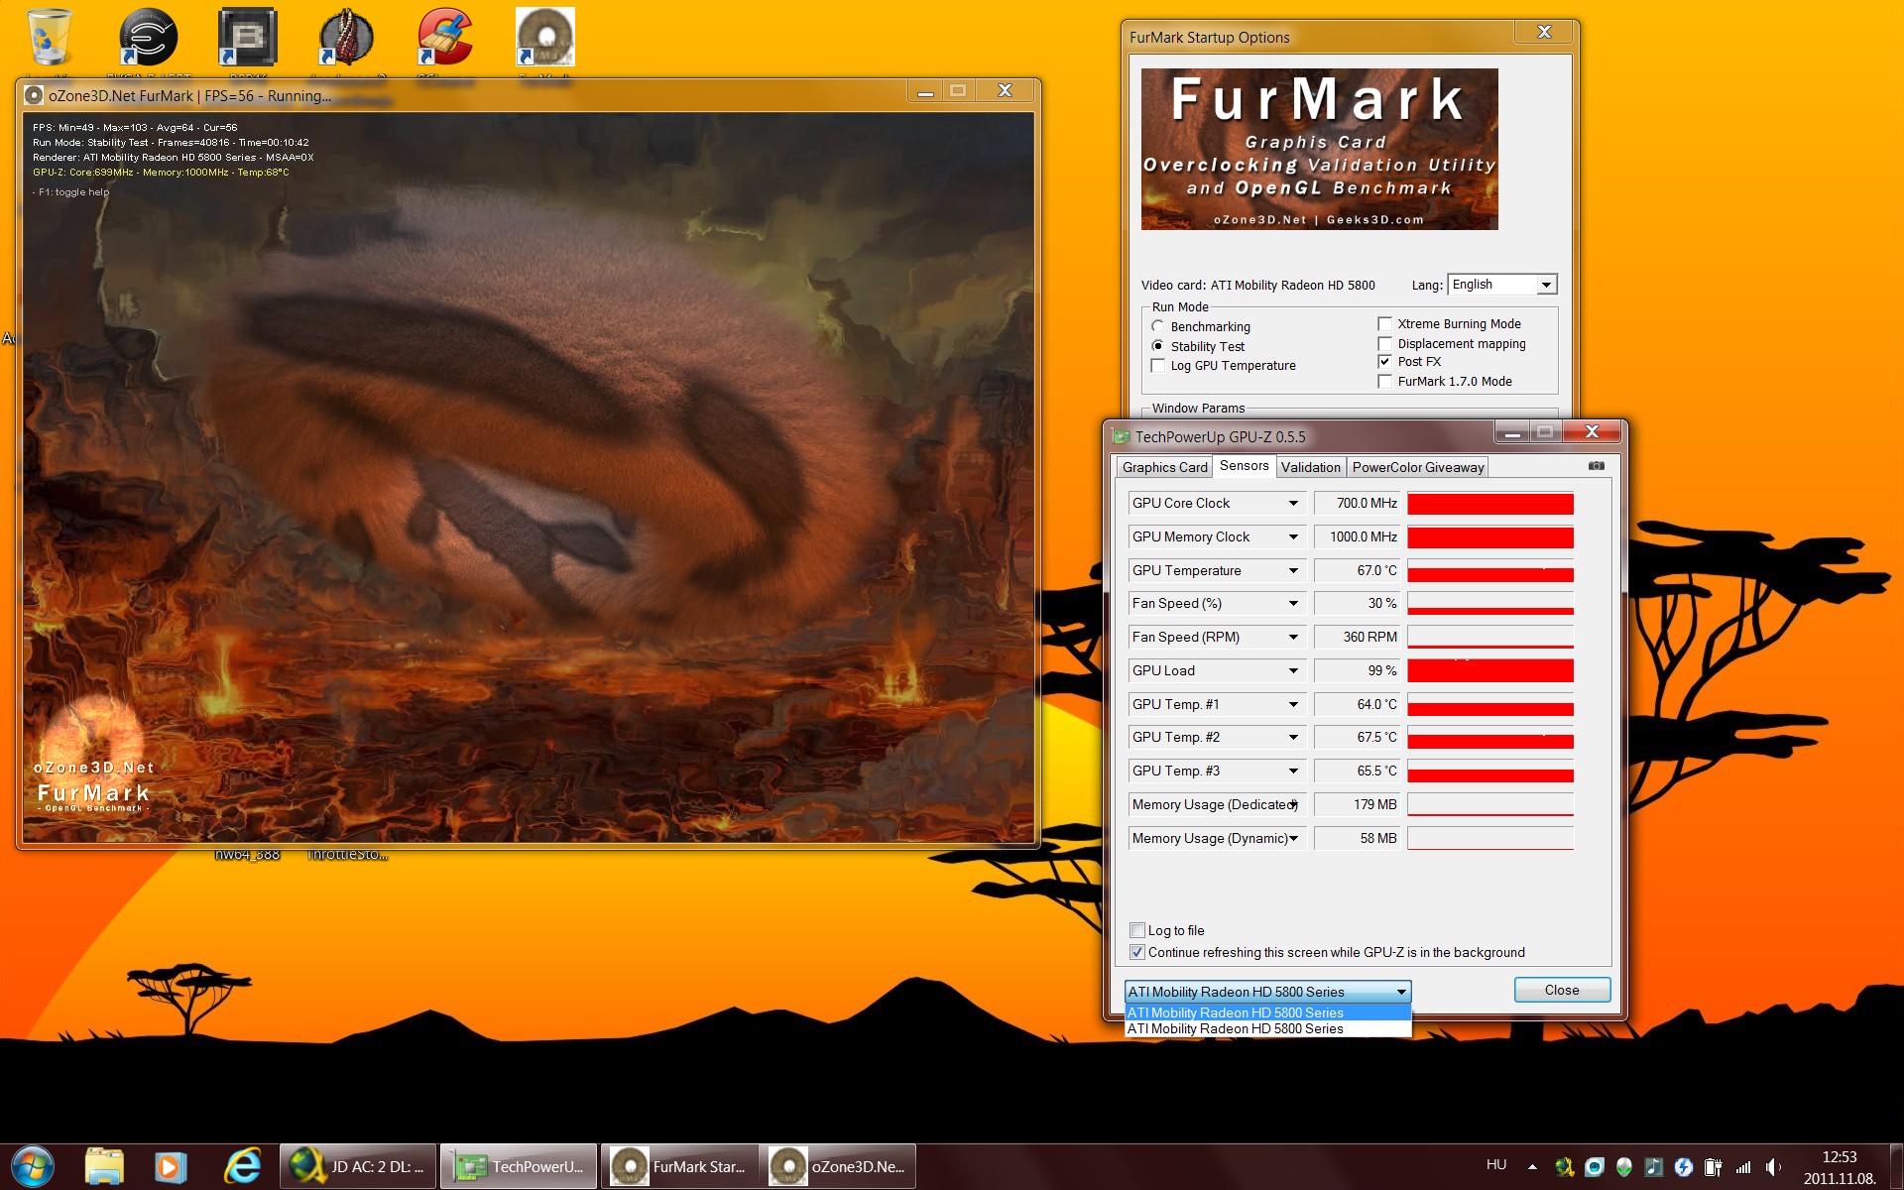
Task: Switch to FurMark Startup taskbar button
Action: tap(679, 1166)
